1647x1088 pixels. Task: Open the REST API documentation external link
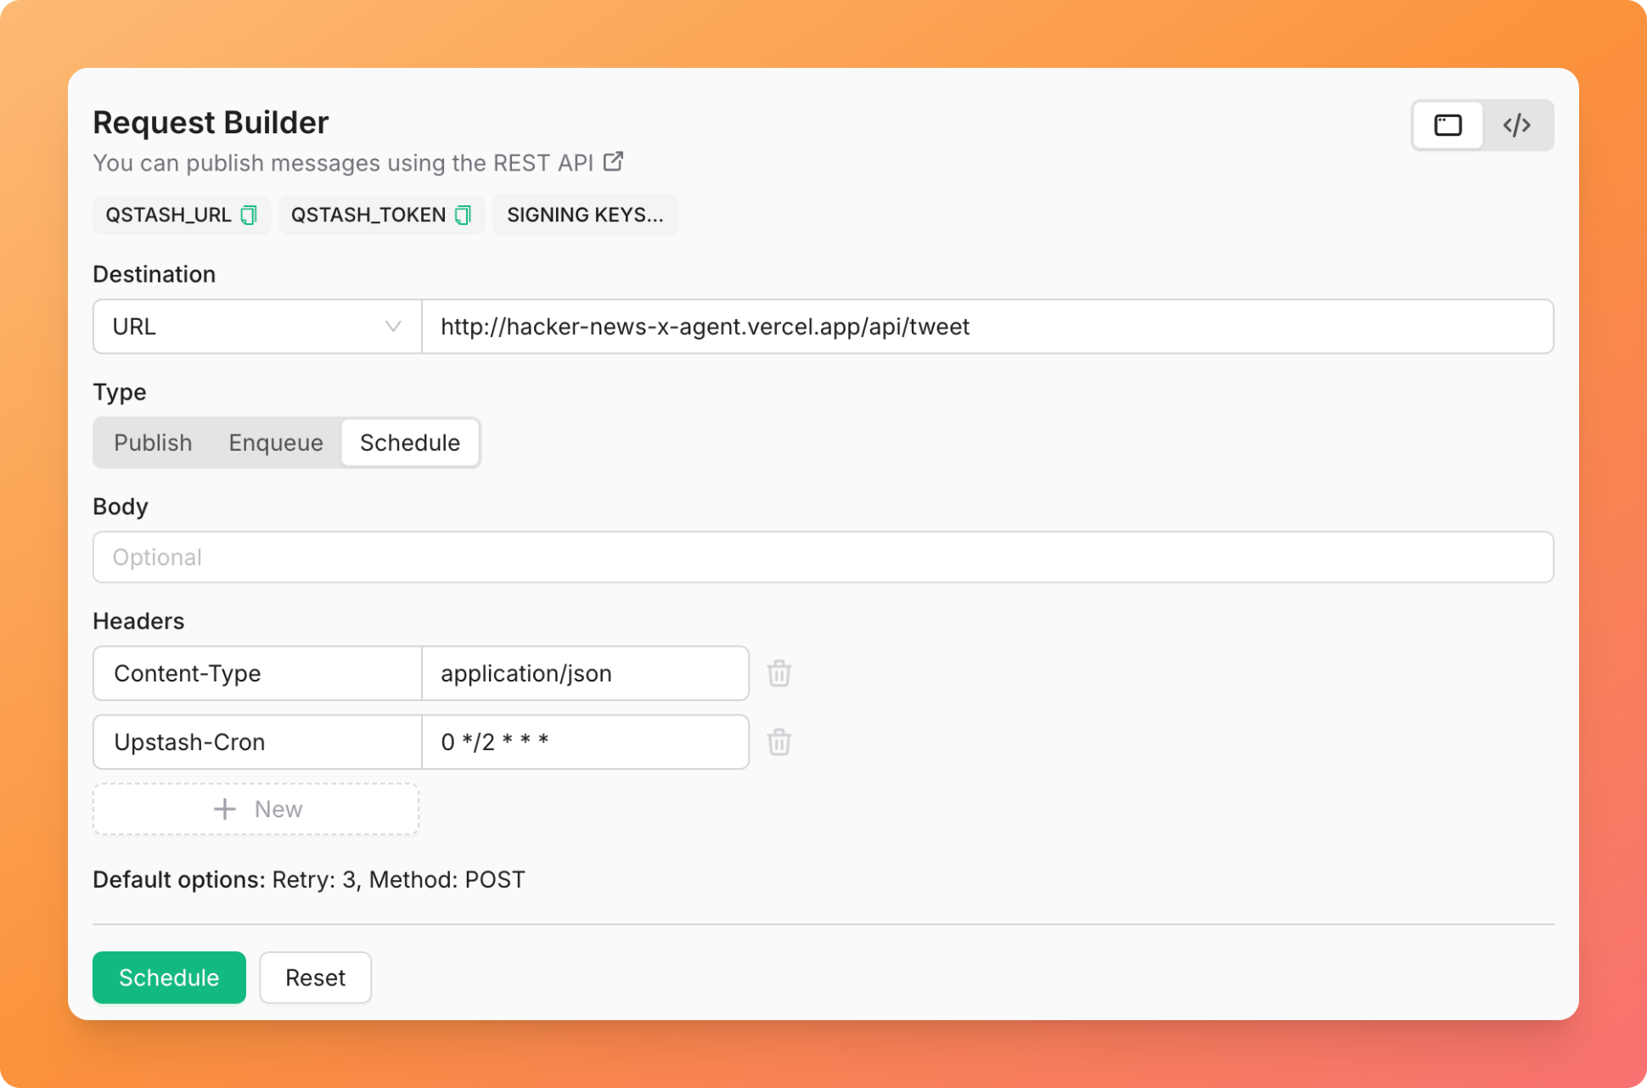coord(613,160)
